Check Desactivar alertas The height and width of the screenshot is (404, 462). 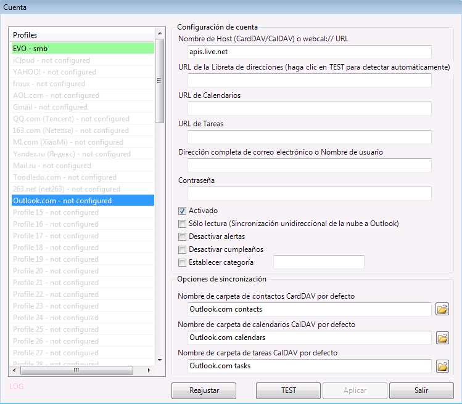(x=182, y=236)
